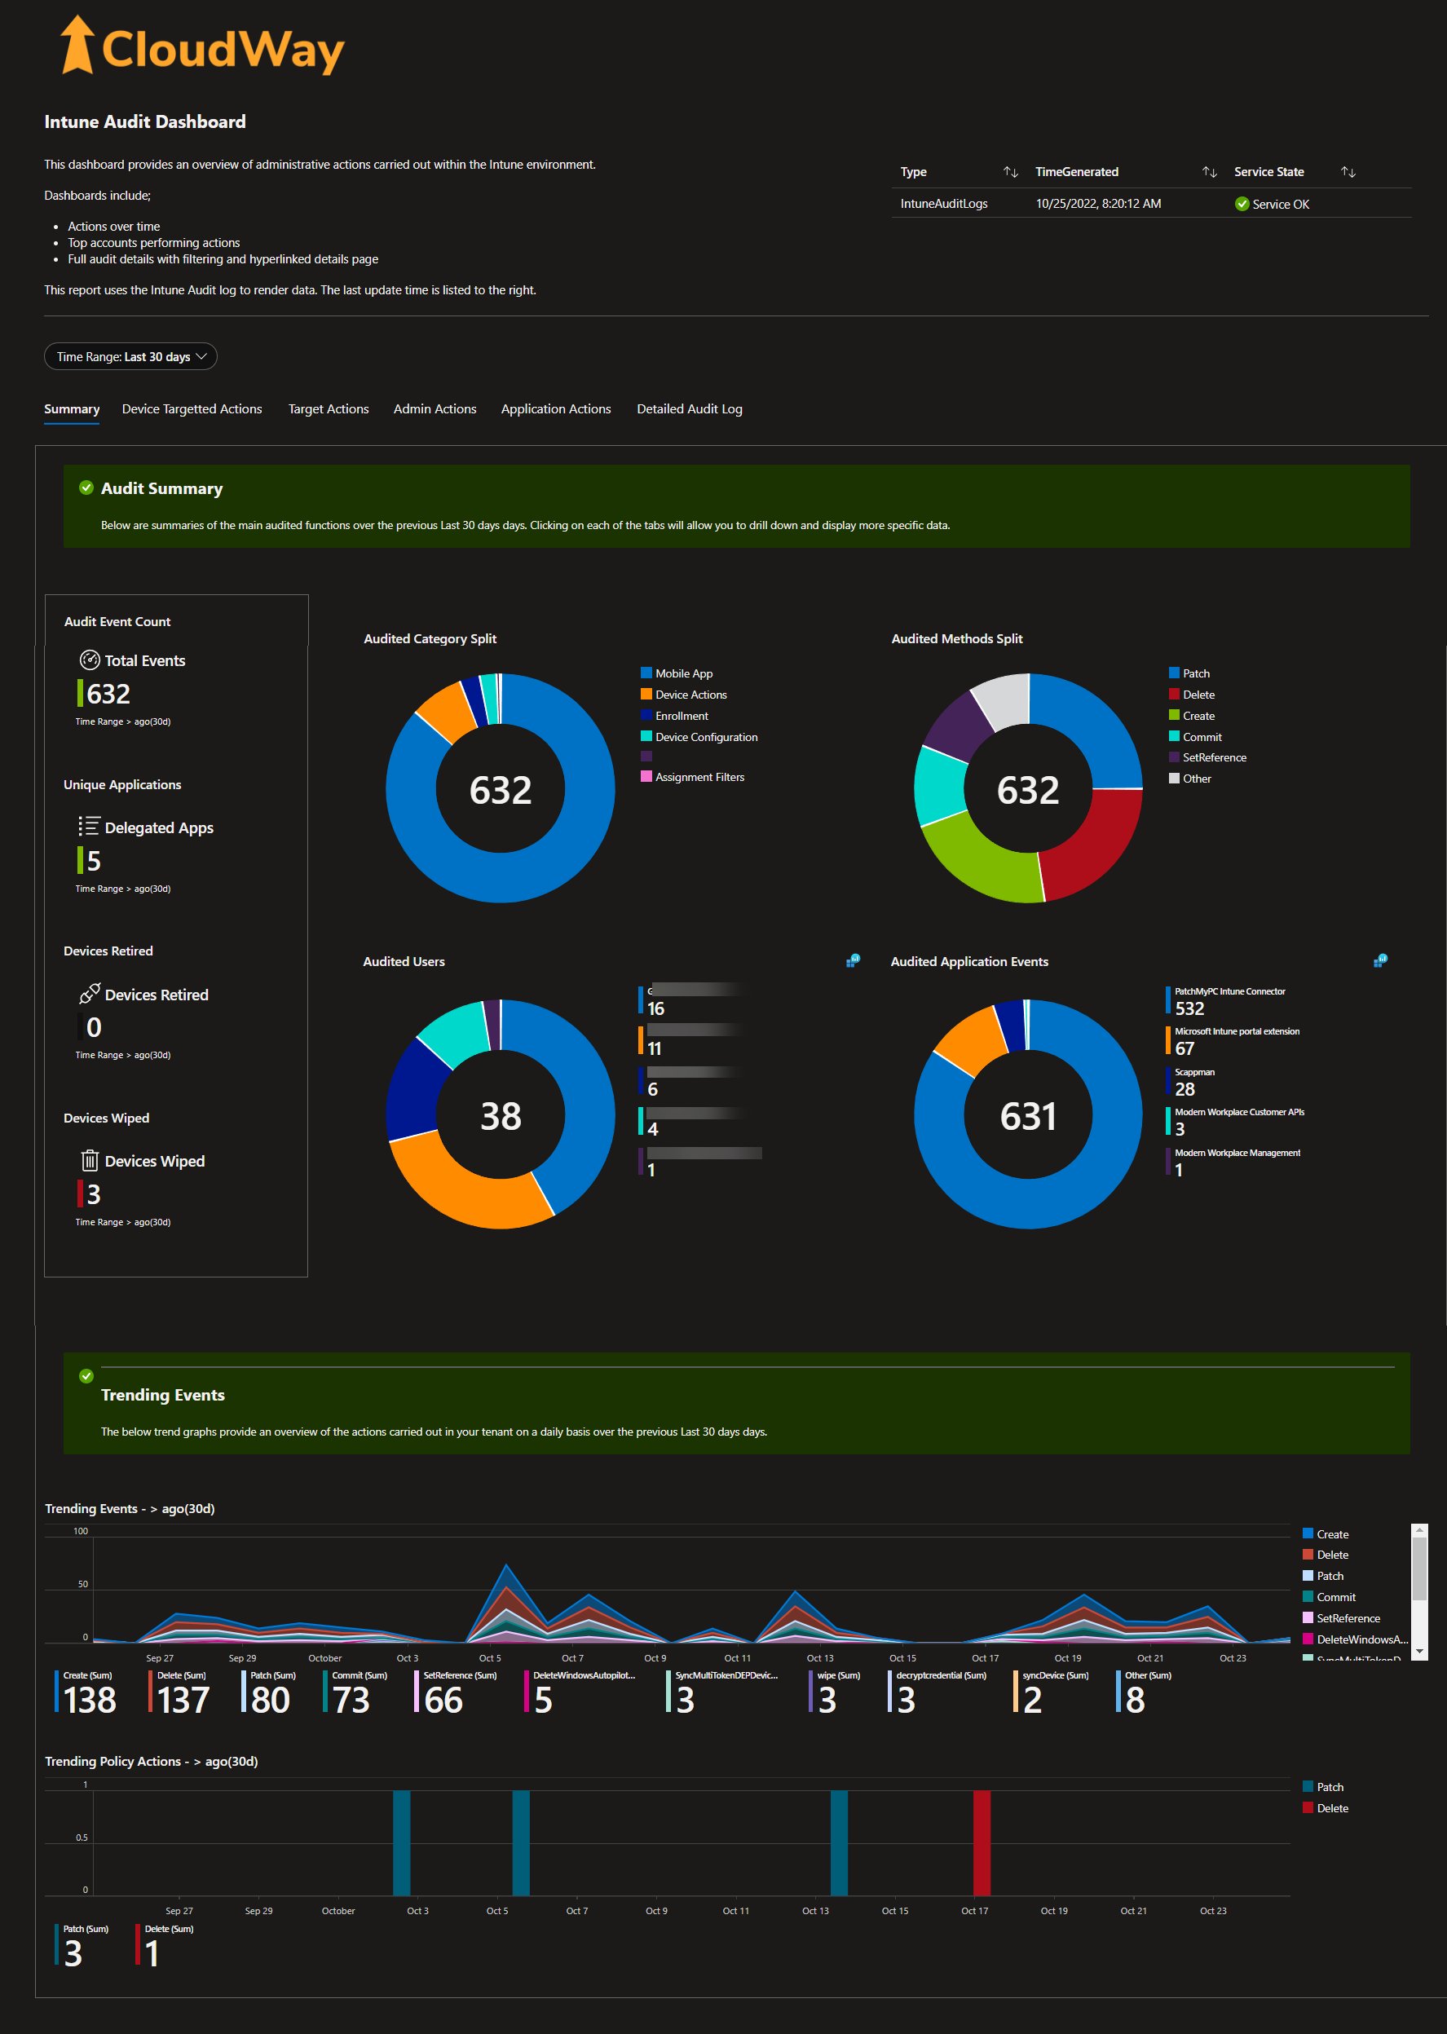Click the list icon next to Delegated Apps

[x=89, y=827]
